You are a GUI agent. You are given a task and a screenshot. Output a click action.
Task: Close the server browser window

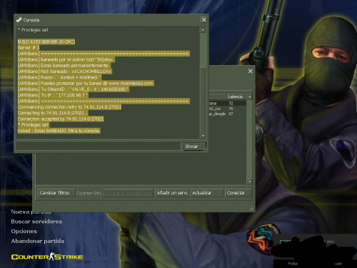point(251,71)
